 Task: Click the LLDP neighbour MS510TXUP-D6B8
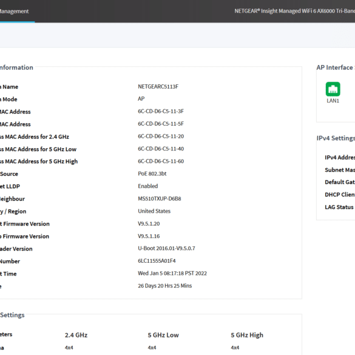[x=160, y=198]
